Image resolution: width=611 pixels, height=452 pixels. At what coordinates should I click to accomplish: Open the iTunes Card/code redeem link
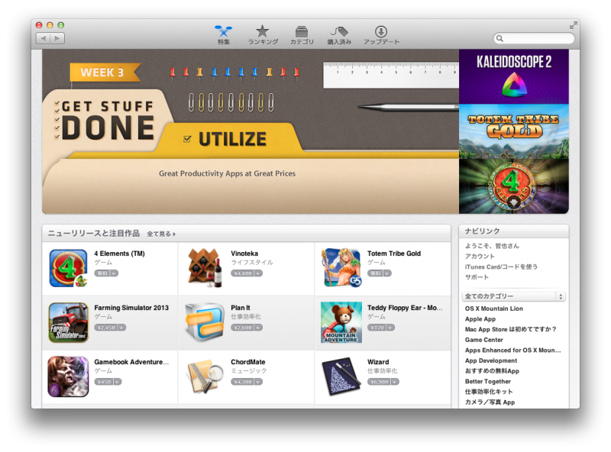pyautogui.click(x=501, y=267)
